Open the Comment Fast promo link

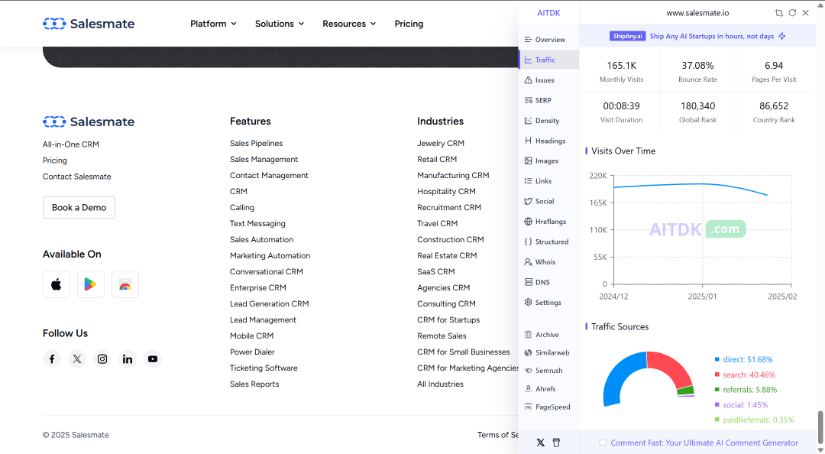click(699, 443)
